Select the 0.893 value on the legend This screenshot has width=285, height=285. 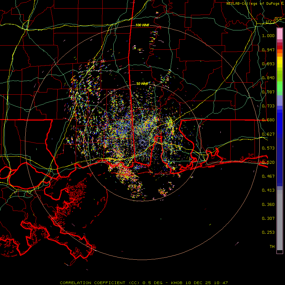268,64
